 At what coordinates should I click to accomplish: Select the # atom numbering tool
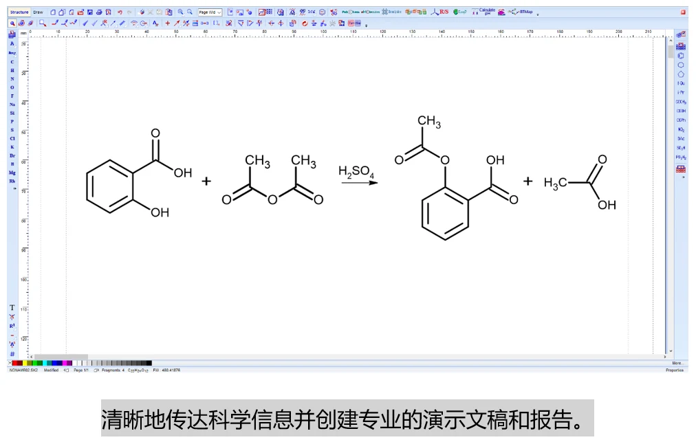click(12, 354)
